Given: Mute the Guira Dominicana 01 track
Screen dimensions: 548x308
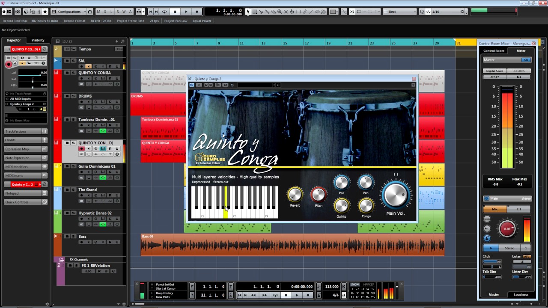Looking at the screenshot, I should coord(67,166).
